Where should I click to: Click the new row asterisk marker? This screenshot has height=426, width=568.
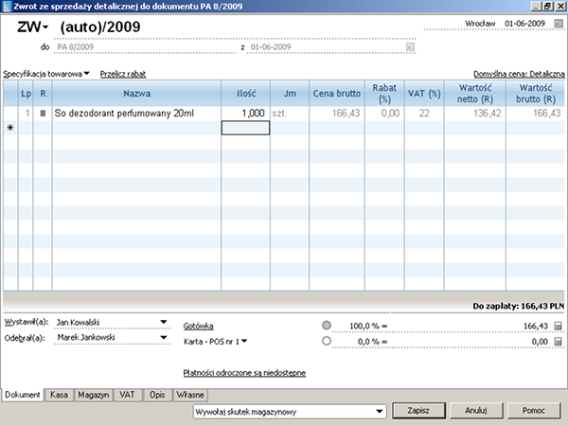click(9, 128)
